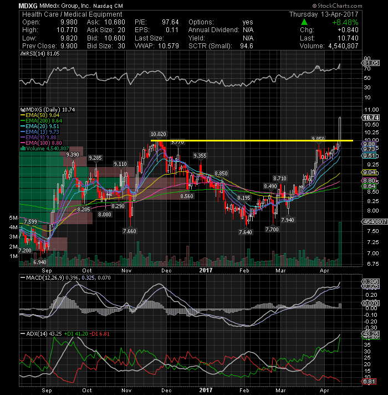Click the 7.599 price label
This screenshot has width=388, height=395.
(x=30, y=222)
